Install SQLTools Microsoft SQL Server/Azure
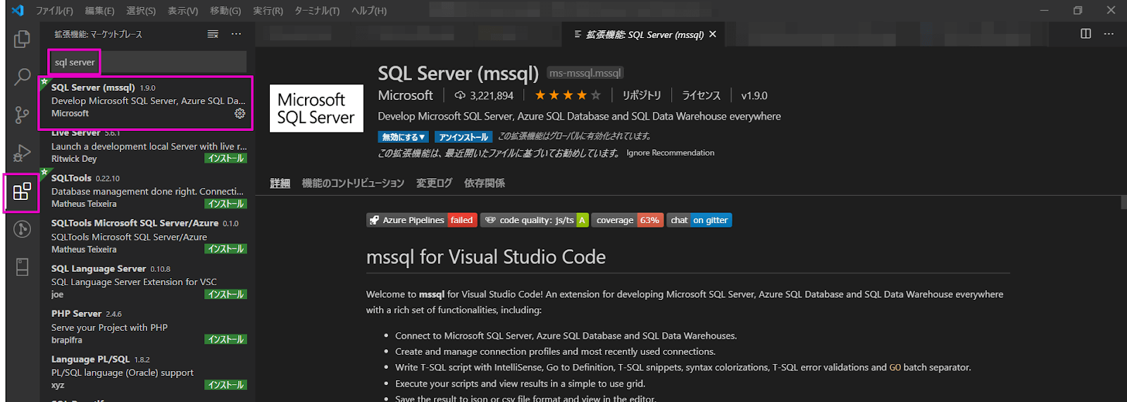Screen dimensions: 1127x402 pos(226,249)
